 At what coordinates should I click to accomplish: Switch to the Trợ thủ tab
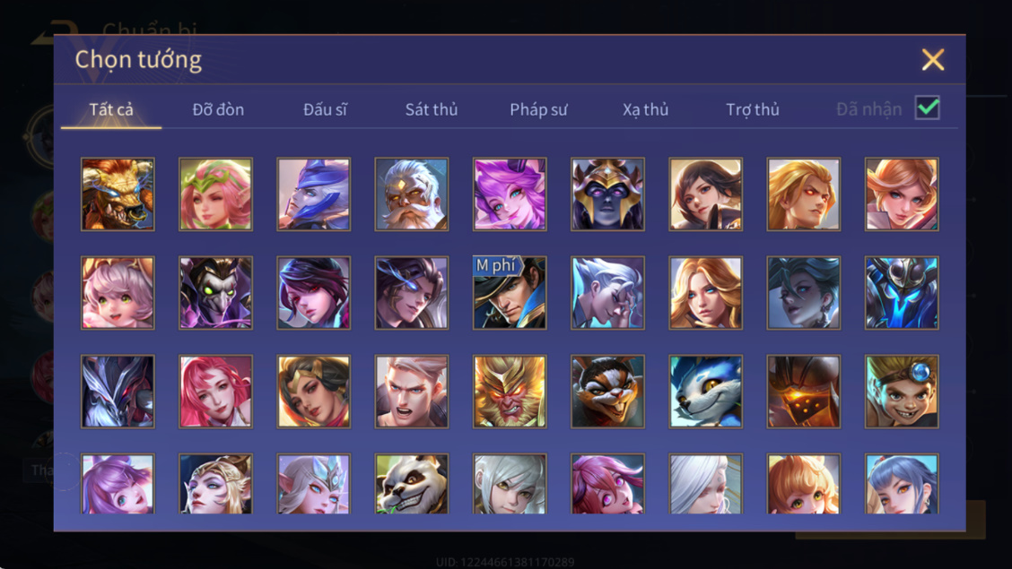pos(753,109)
